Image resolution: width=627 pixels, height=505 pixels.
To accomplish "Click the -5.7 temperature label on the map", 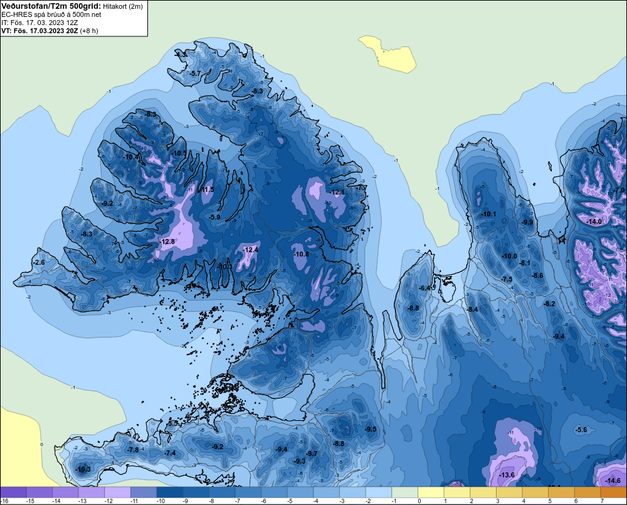I will 195,73.
